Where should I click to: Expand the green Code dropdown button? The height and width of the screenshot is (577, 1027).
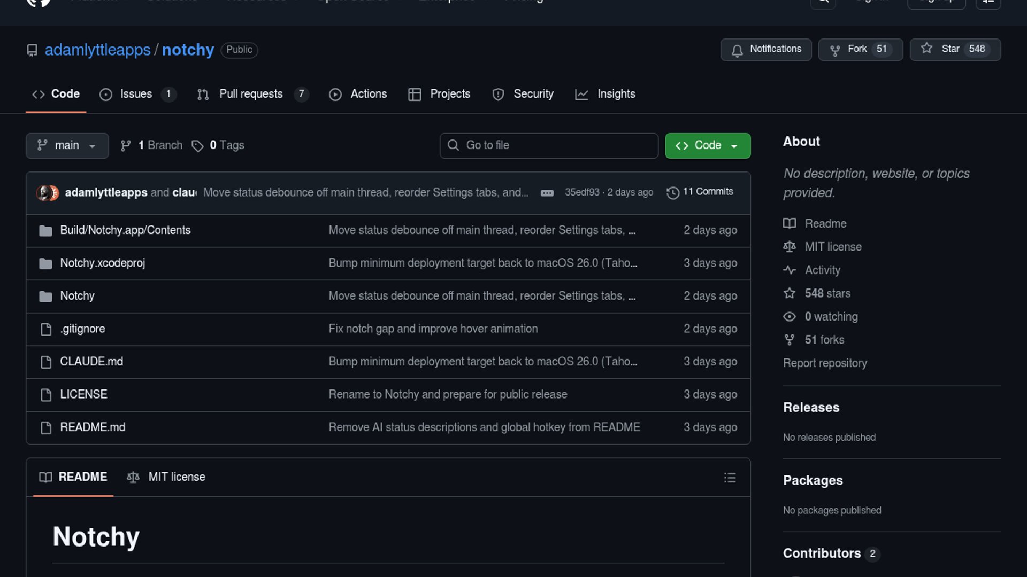(x=707, y=145)
